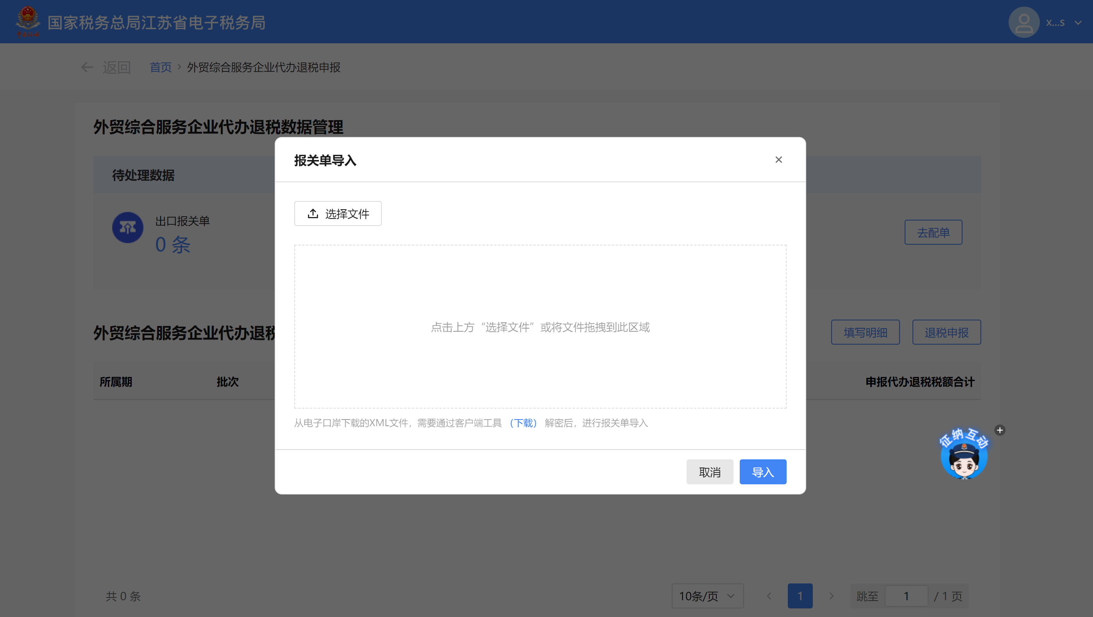The image size is (1093, 617).
Task: Click the plus icon near mascot
Action: tap(1000, 430)
